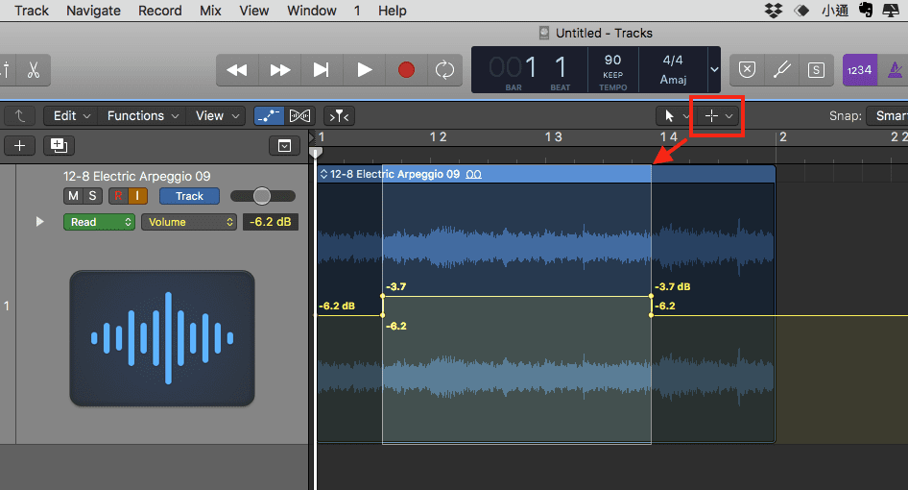This screenshot has width=908, height=490.
Task: Click the -6.2 dB value field
Action: 271,222
